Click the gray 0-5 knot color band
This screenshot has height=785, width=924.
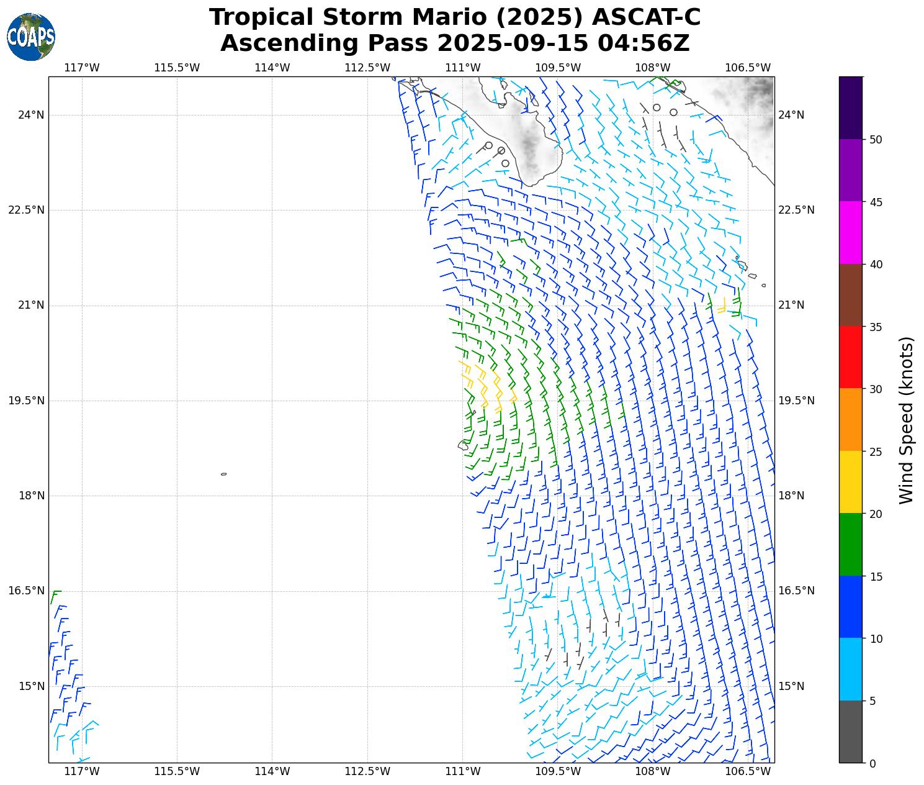tap(850, 731)
